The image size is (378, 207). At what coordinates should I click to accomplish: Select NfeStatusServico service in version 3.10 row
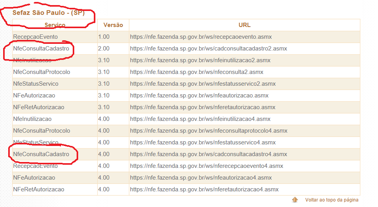pos(36,84)
